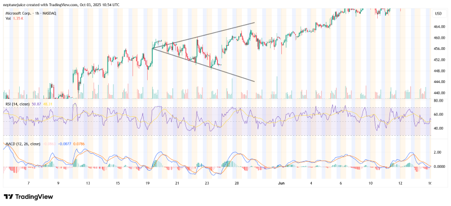The image size is (451, 206).
Task: Click the RSI value 50.87
Action: click(x=36, y=104)
